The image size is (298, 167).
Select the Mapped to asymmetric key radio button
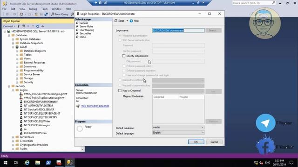[x=120, y=85]
